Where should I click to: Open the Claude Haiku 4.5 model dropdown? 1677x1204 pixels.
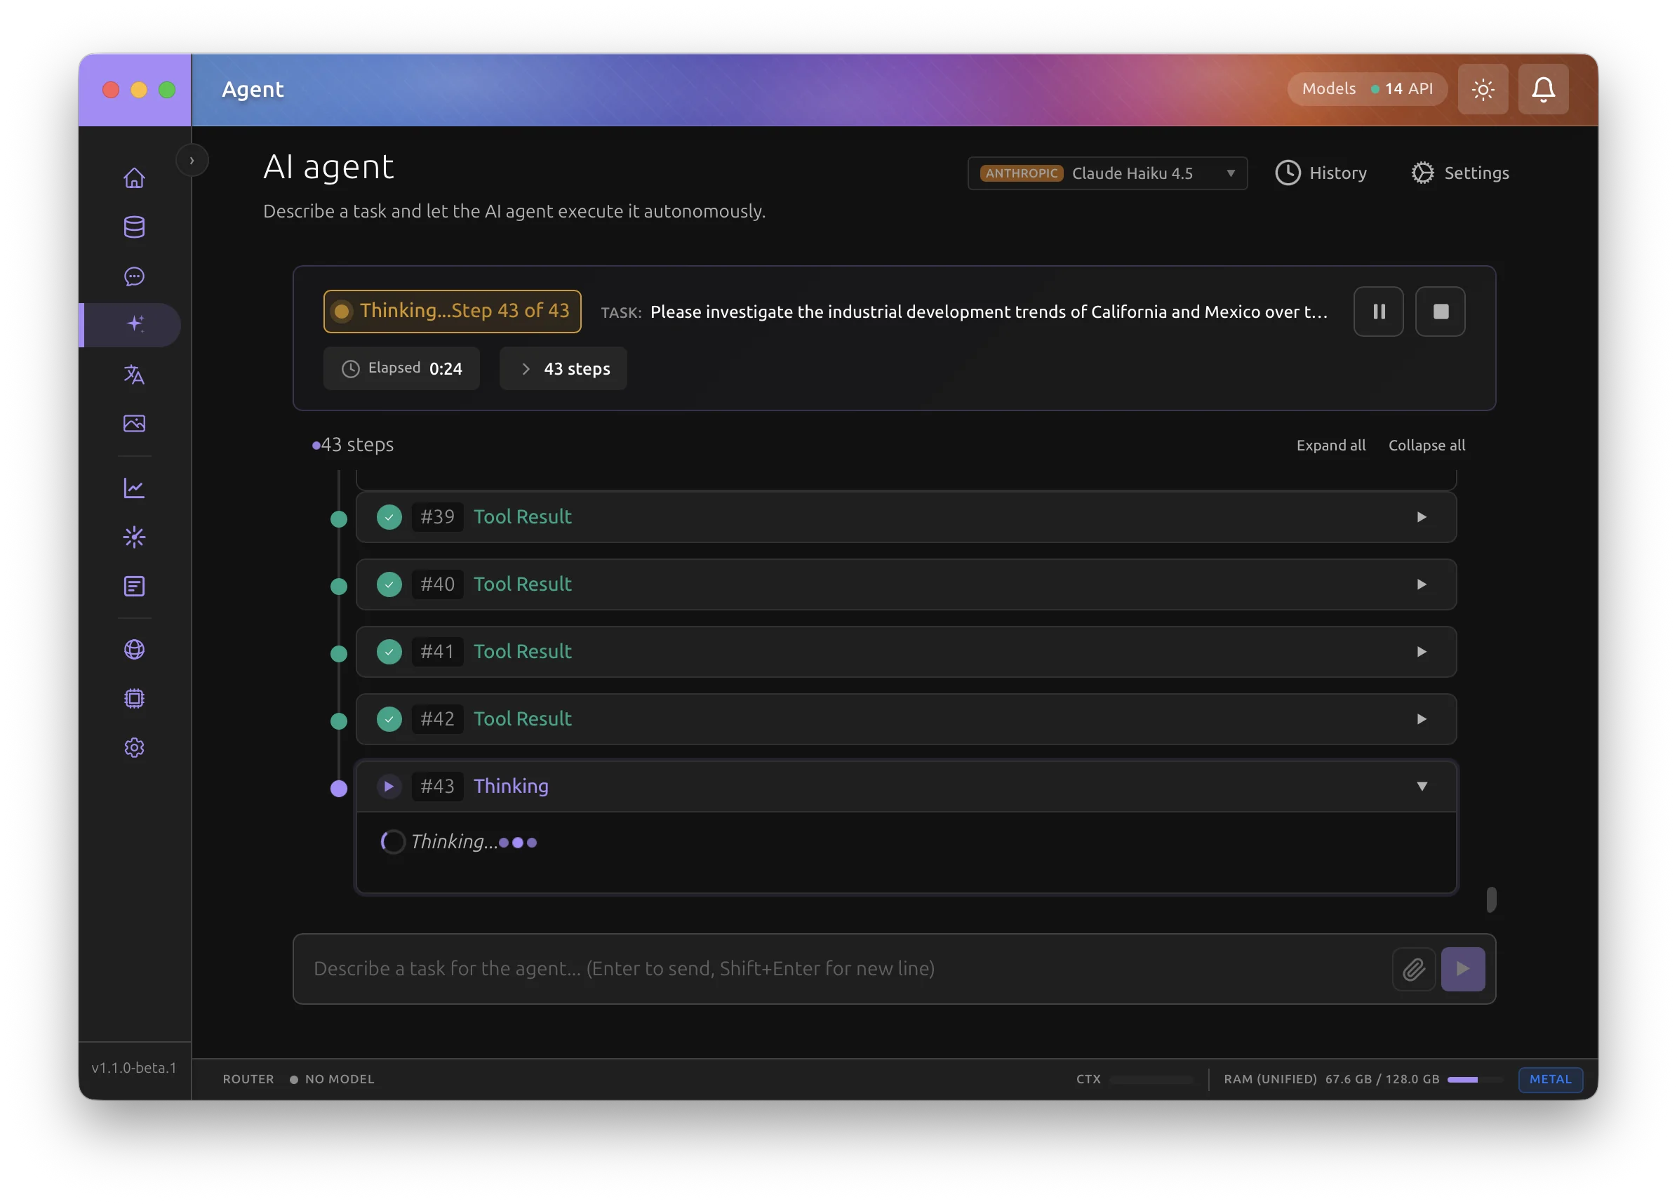coord(1107,173)
